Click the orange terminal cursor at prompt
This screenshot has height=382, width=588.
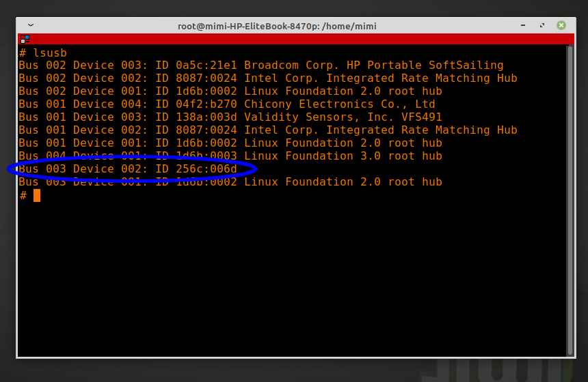tap(37, 195)
